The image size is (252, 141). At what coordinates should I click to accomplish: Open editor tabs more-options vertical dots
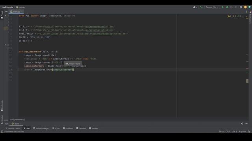pyautogui.click(x=246, y=12)
